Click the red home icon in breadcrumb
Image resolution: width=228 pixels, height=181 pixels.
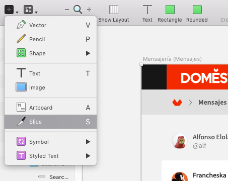point(177,103)
